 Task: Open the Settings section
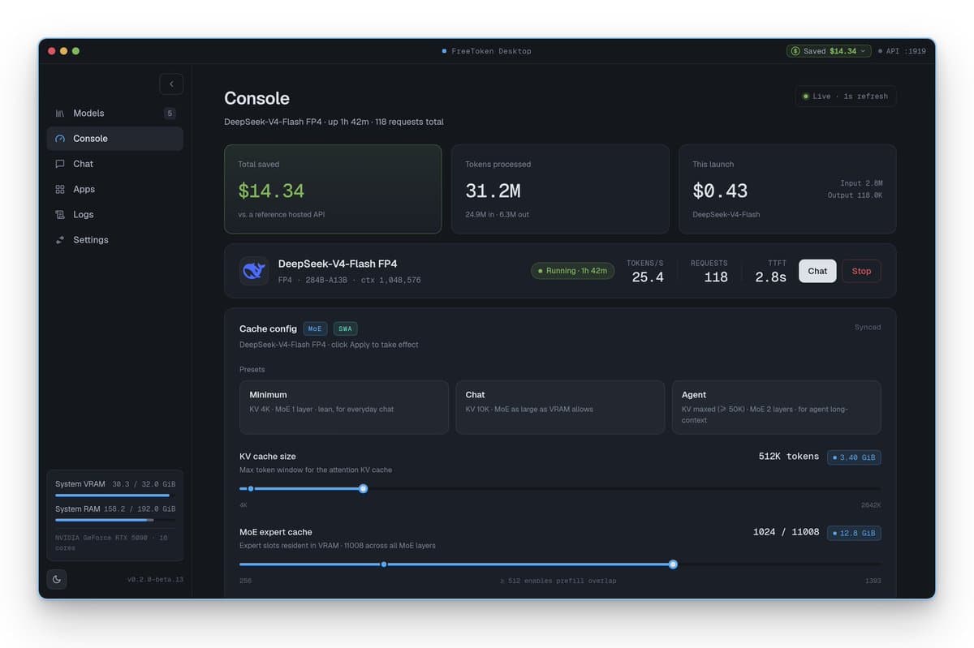tap(114, 239)
